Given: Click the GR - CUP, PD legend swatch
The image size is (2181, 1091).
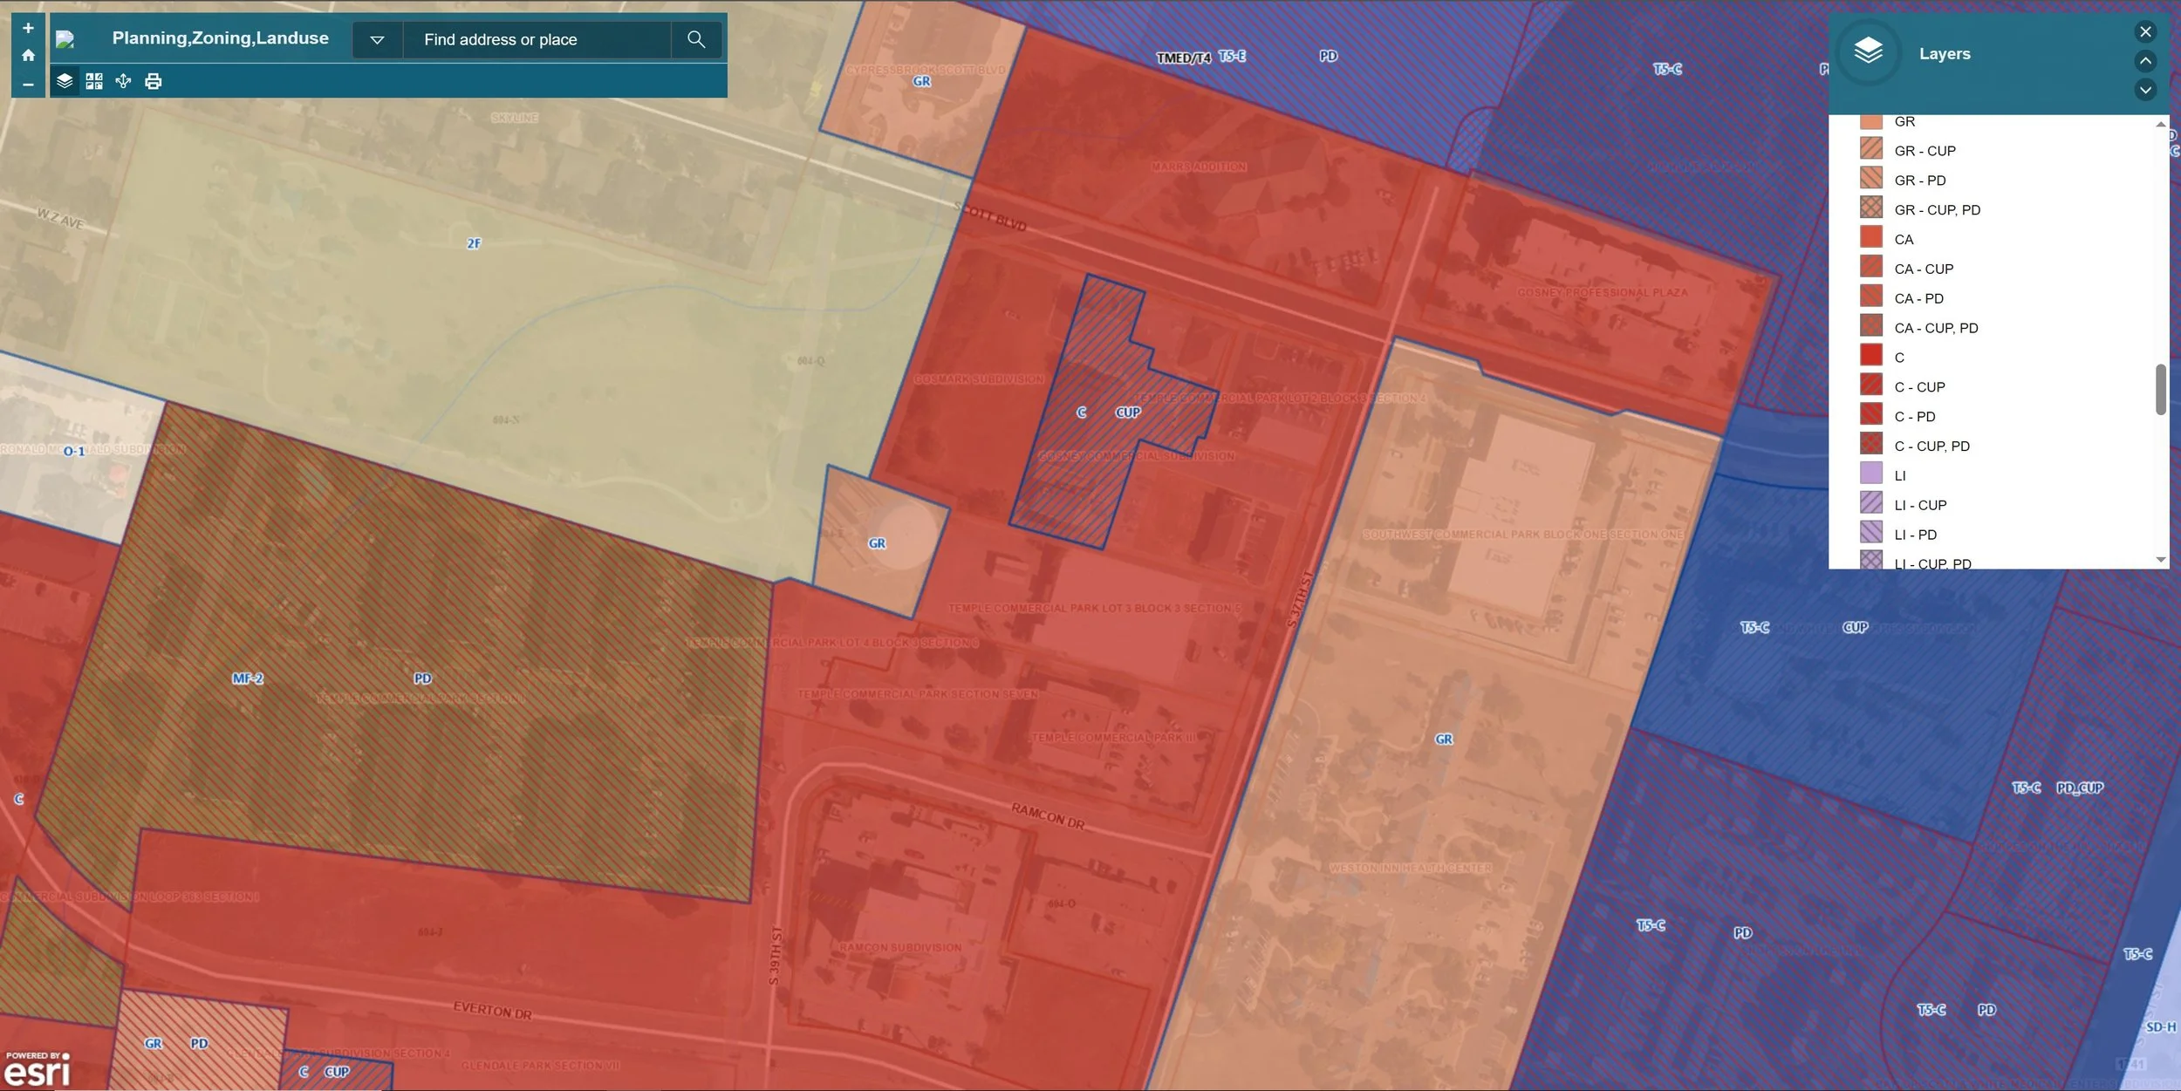Looking at the screenshot, I should coord(1870,208).
